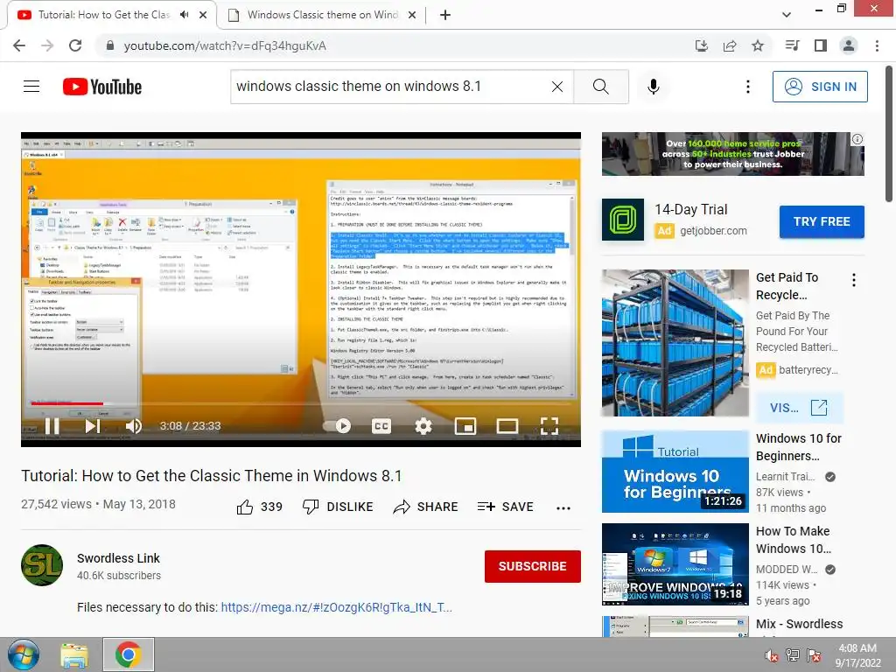Image resolution: width=896 pixels, height=672 pixels.
Task: Pause the video playback
Action: tap(52, 426)
